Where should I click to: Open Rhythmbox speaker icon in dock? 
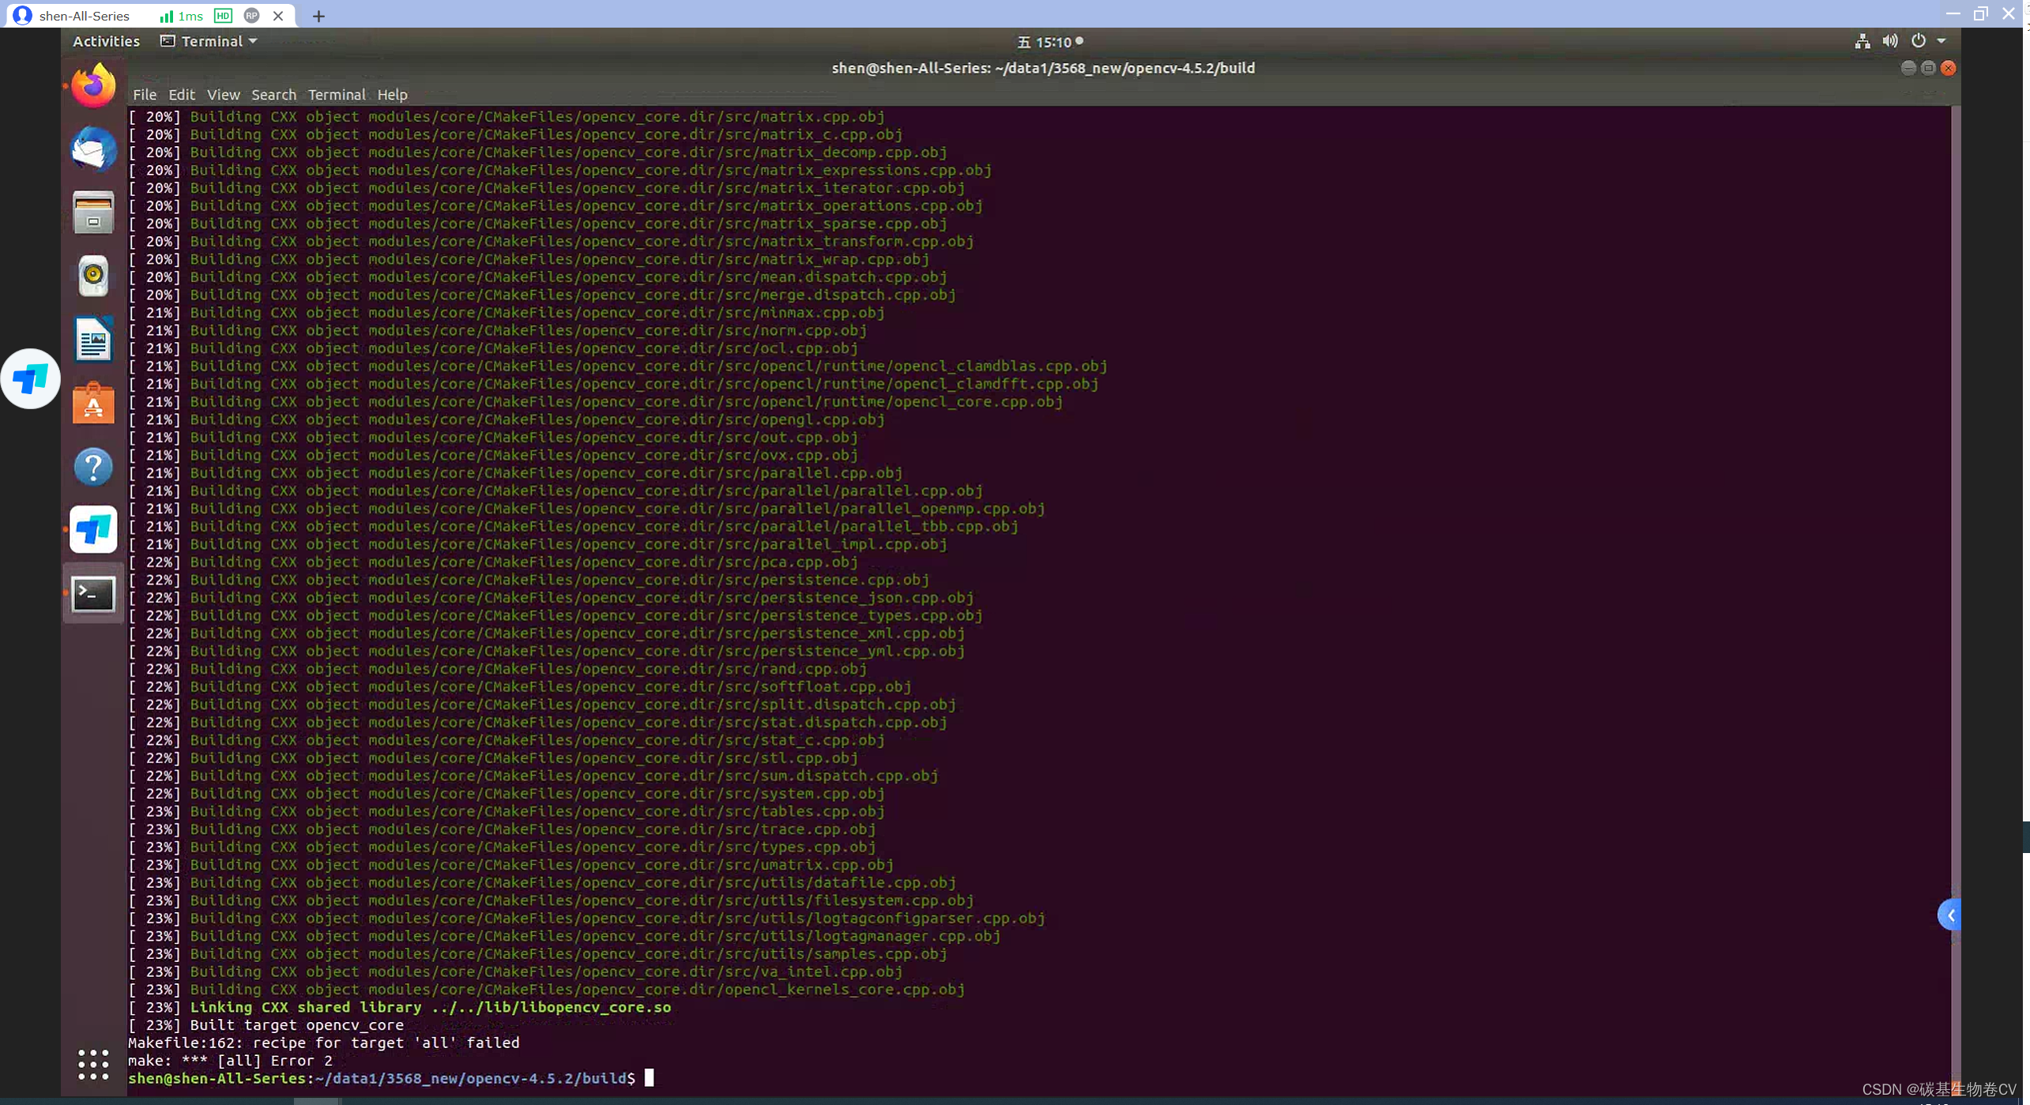(93, 276)
